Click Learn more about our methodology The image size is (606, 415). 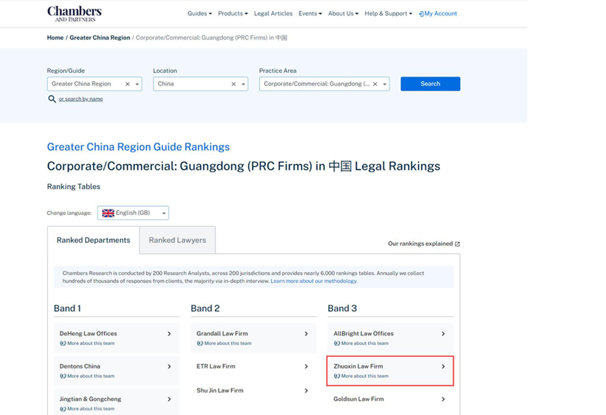point(314,281)
